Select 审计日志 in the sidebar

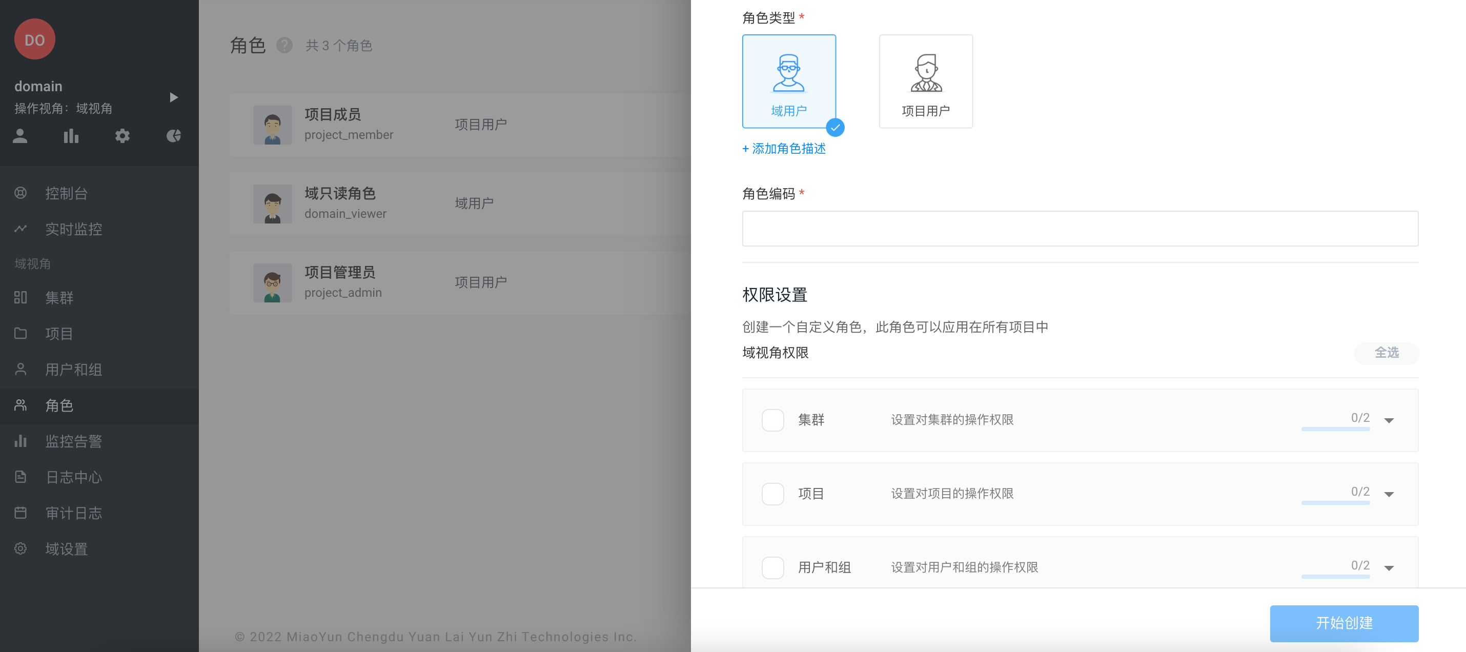pos(74,513)
